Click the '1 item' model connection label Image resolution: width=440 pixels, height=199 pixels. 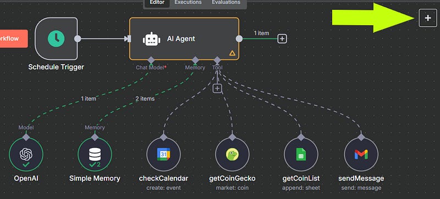click(x=88, y=99)
